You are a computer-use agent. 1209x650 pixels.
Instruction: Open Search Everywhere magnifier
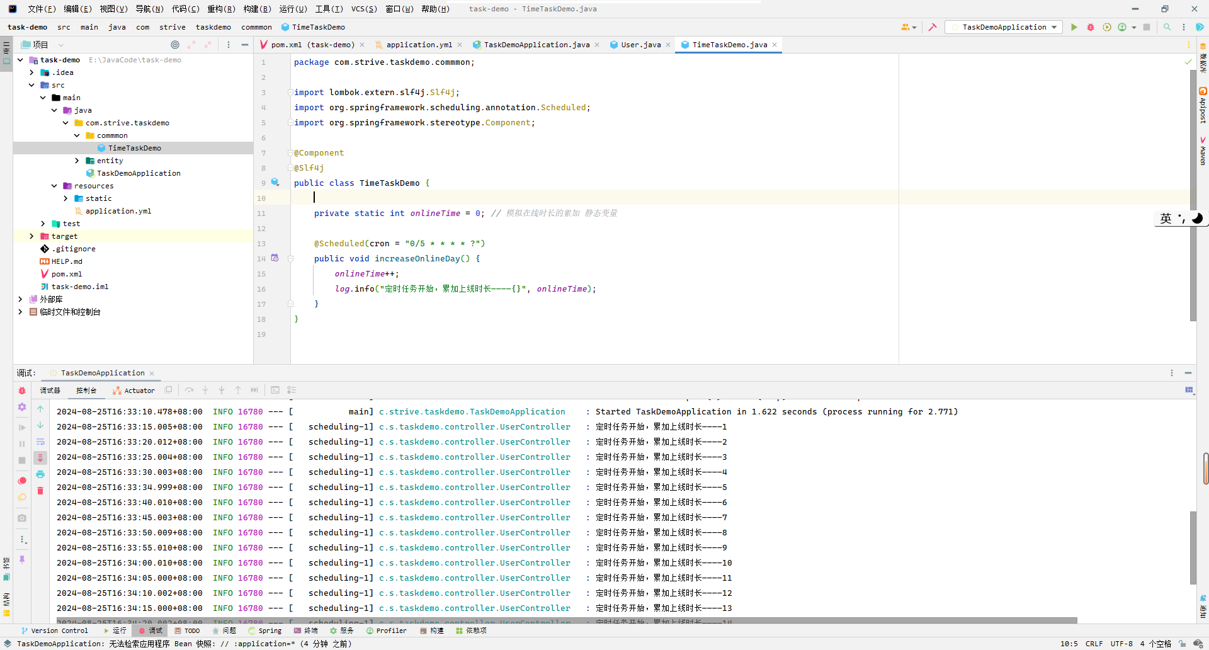pyautogui.click(x=1167, y=27)
